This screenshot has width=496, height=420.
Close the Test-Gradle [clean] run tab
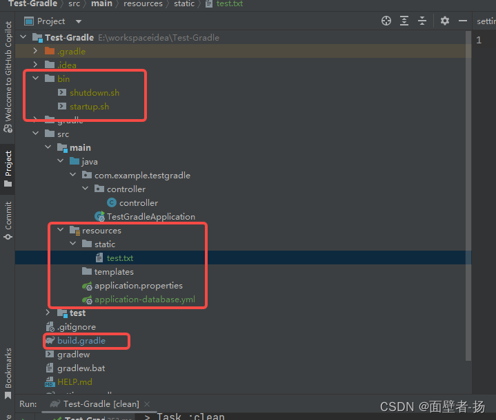click(147, 404)
